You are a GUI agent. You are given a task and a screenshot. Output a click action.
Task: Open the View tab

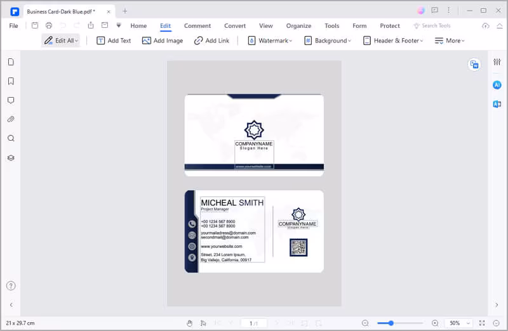265,25
